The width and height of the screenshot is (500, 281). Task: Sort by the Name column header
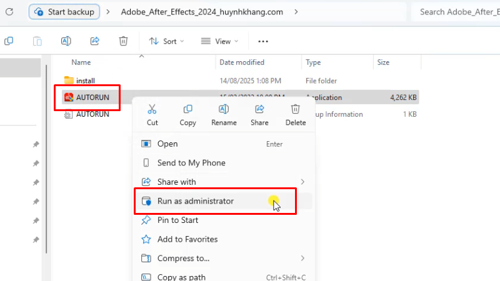[81, 62]
